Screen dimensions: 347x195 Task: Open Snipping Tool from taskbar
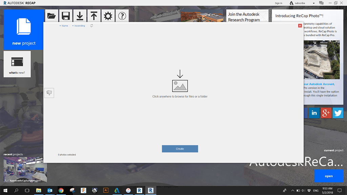point(73,190)
